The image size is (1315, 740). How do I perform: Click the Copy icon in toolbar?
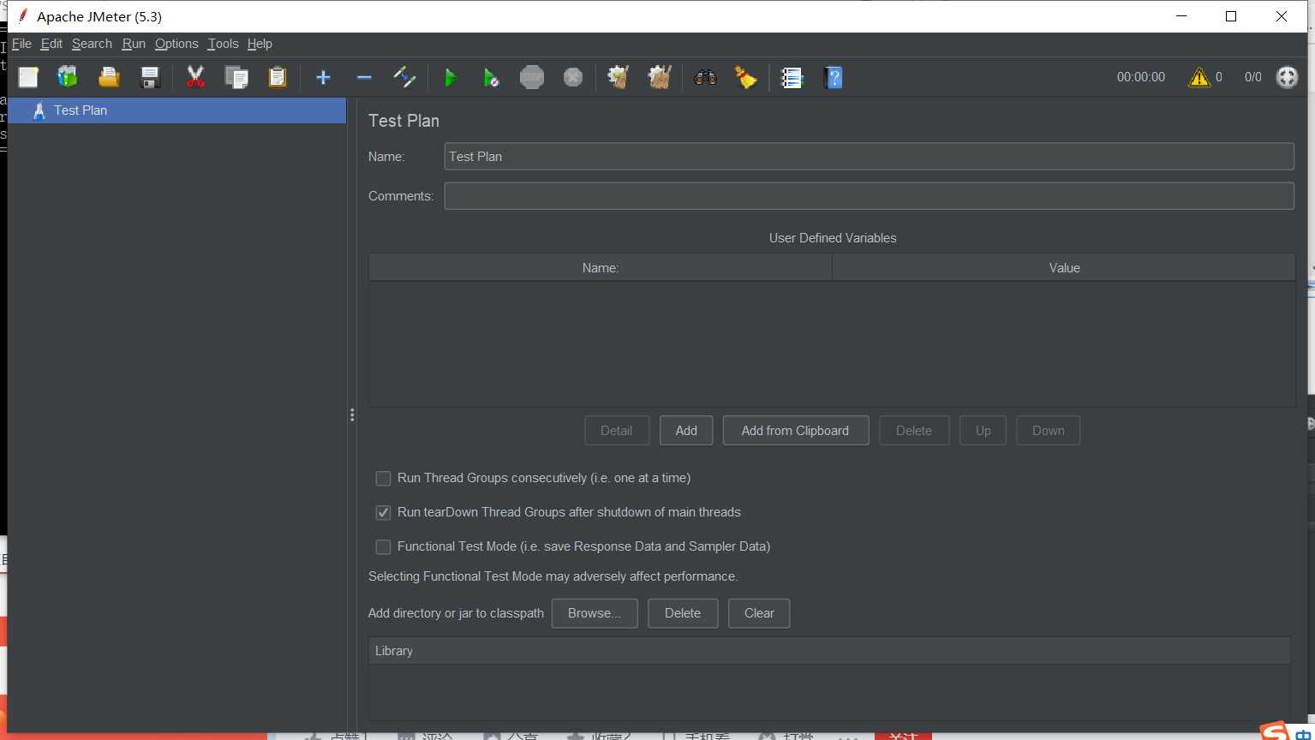click(x=236, y=77)
